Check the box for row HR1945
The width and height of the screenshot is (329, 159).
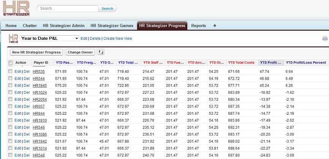tap(10, 85)
